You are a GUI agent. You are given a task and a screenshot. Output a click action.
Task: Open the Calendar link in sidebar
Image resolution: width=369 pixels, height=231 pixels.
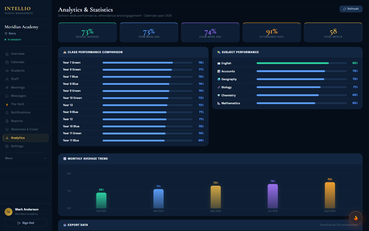click(26, 62)
